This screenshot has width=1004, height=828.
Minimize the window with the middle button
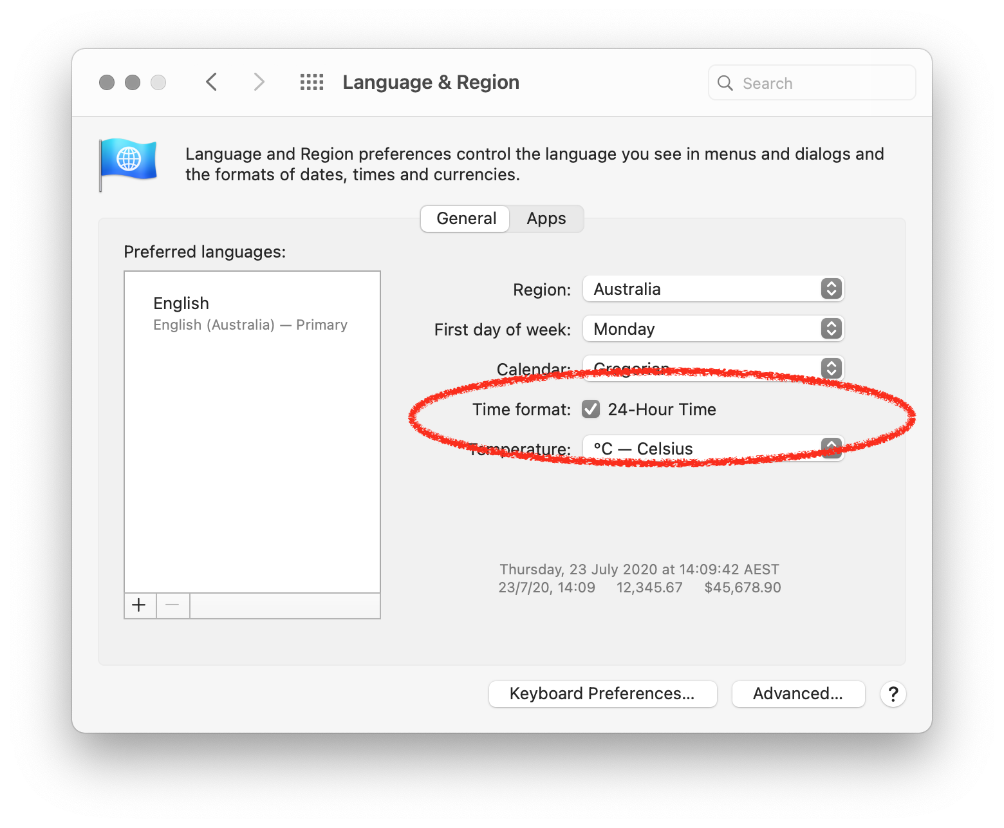pos(133,82)
